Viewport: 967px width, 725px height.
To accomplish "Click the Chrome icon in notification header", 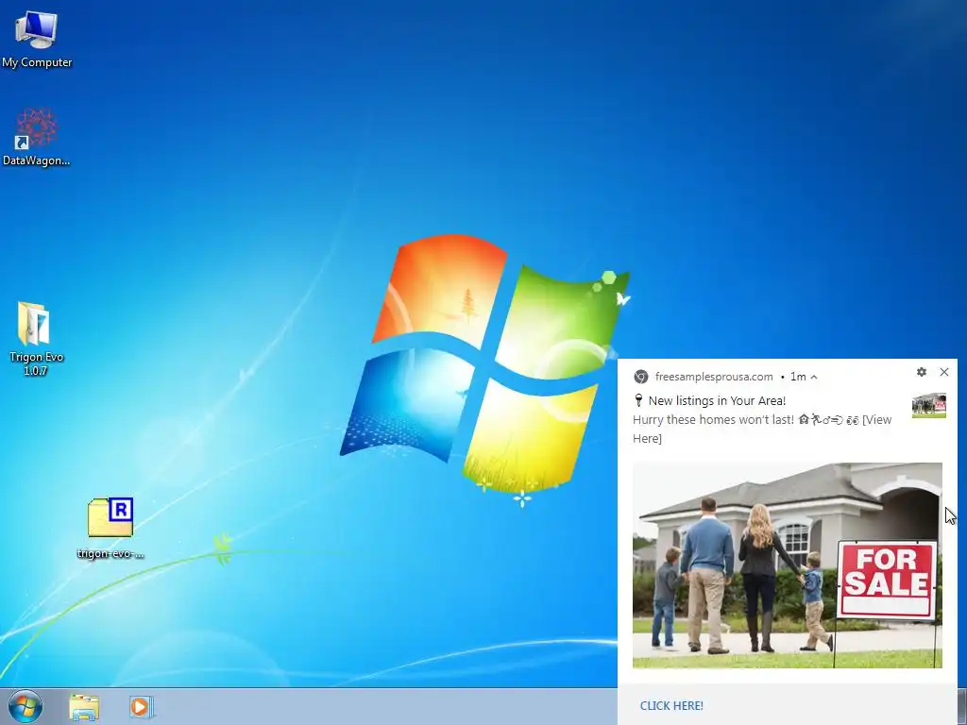I will coord(641,377).
